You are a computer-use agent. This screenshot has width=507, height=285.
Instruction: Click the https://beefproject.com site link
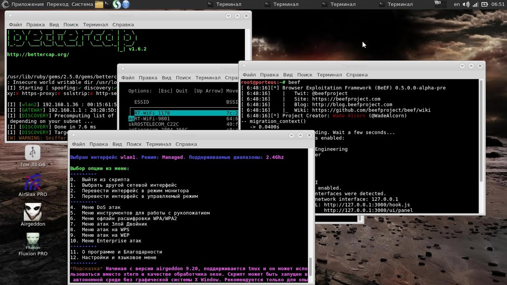pyautogui.click(x=346, y=99)
